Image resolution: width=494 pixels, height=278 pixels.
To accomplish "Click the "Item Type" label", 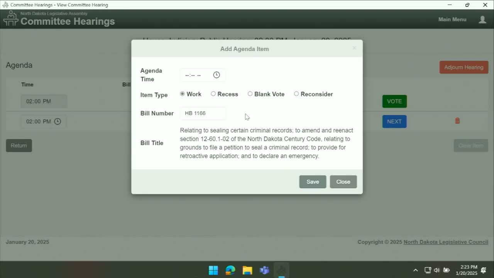I will click(x=154, y=95).
